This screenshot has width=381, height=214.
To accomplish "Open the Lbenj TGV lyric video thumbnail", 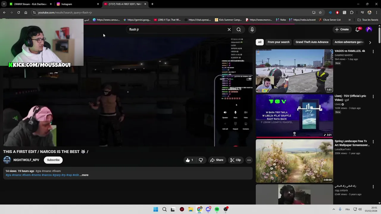I will coord(294,116).
